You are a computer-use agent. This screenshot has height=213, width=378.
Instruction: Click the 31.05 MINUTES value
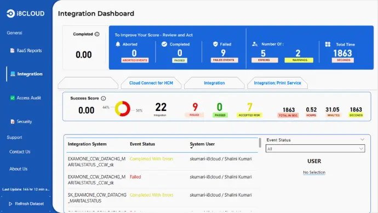[x=333, y=110]
